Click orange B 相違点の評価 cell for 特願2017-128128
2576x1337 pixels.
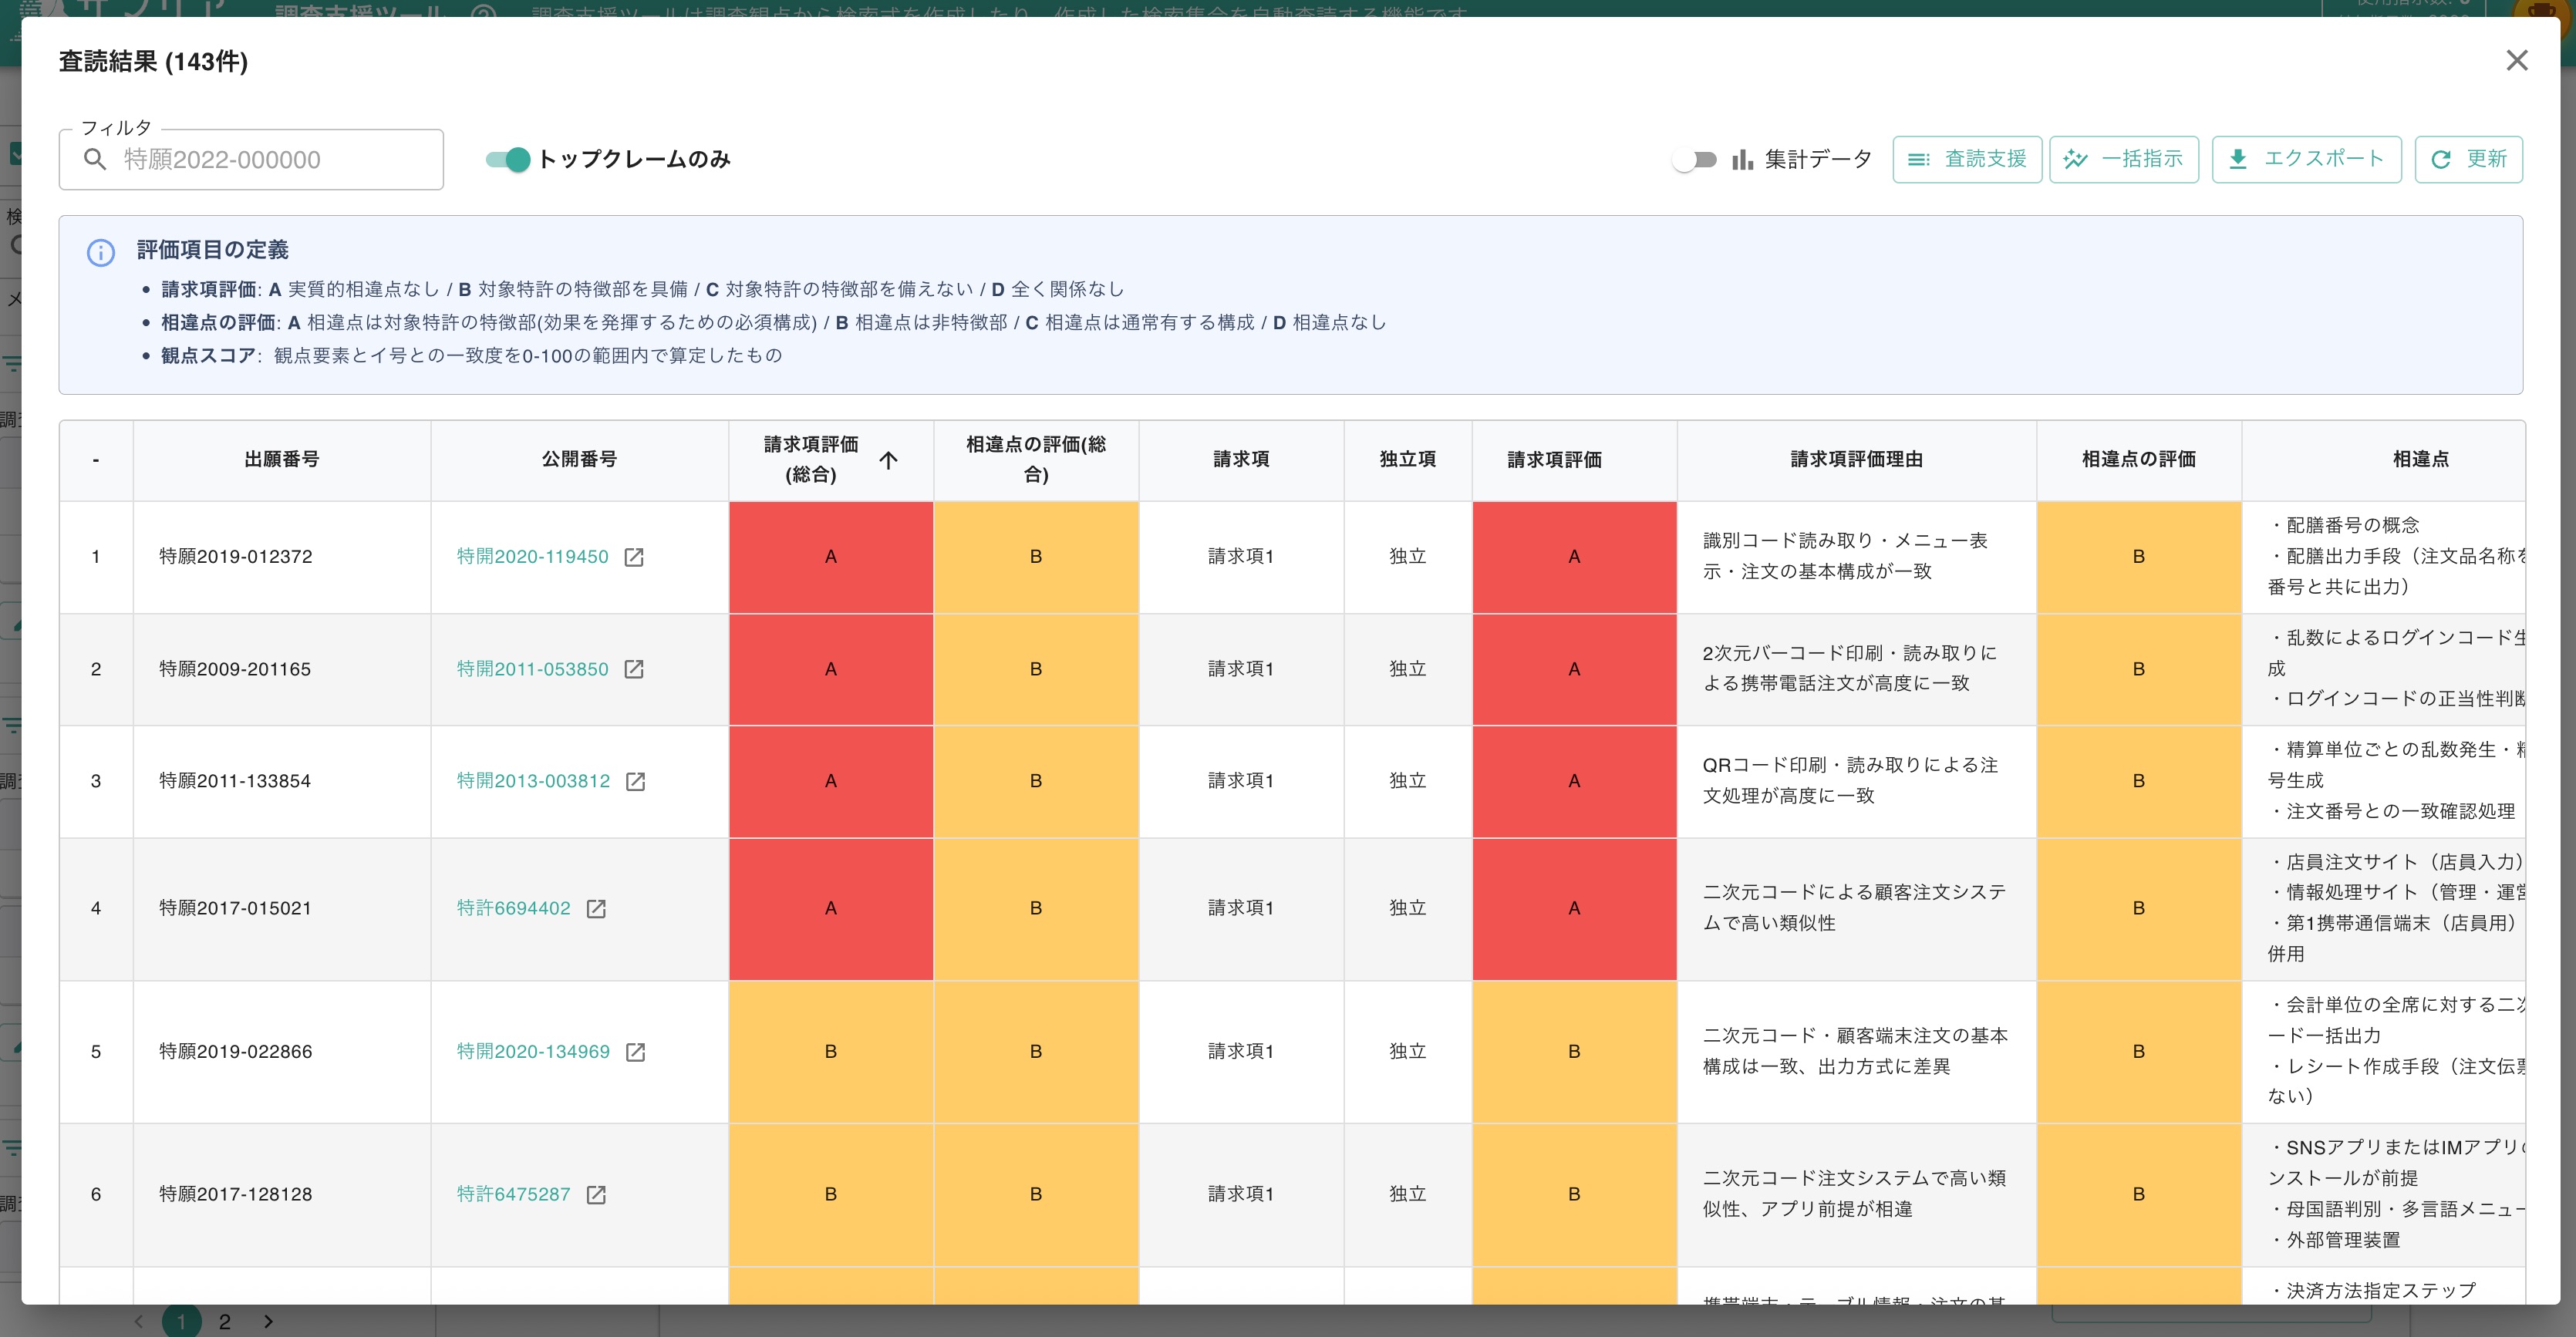2138,1195
